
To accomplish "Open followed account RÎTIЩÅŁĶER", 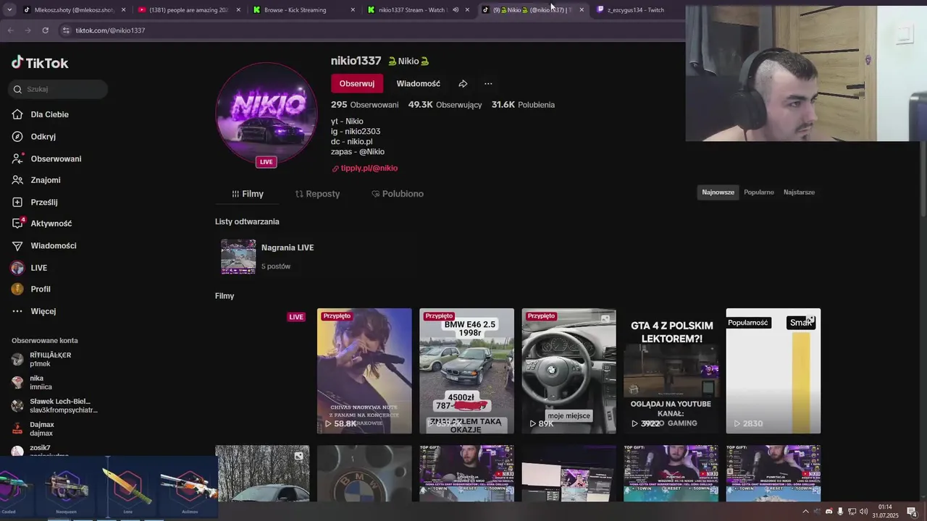I will 51,360.
